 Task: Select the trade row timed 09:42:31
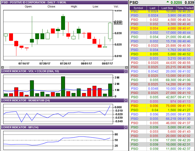[x=162, y=145]
